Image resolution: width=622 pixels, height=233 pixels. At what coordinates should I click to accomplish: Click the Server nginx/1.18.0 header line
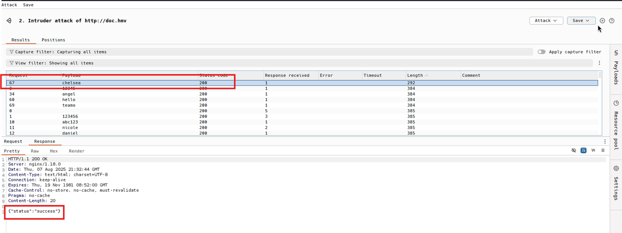(35, 165)
